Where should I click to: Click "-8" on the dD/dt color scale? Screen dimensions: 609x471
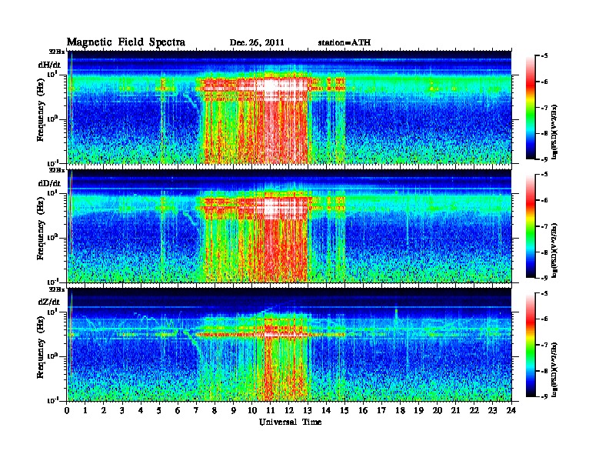click(x=545, y=252)
